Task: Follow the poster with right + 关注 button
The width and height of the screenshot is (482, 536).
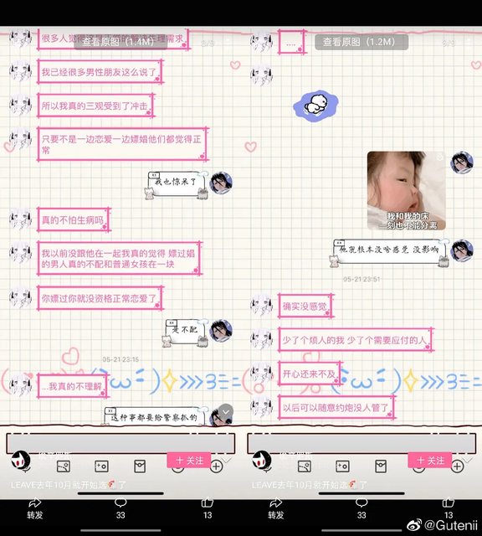Action: tap(430, 460)
